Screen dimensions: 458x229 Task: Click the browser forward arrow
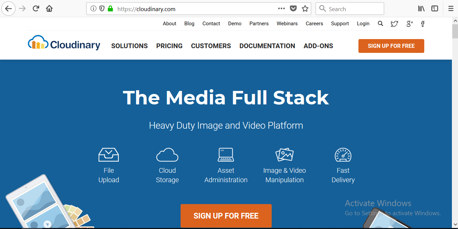(22, 9)
